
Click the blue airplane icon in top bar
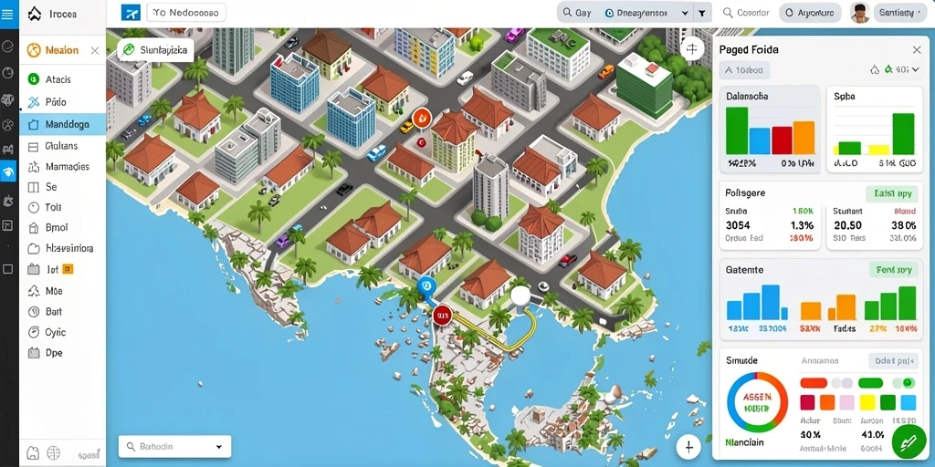tap(130, 13)
